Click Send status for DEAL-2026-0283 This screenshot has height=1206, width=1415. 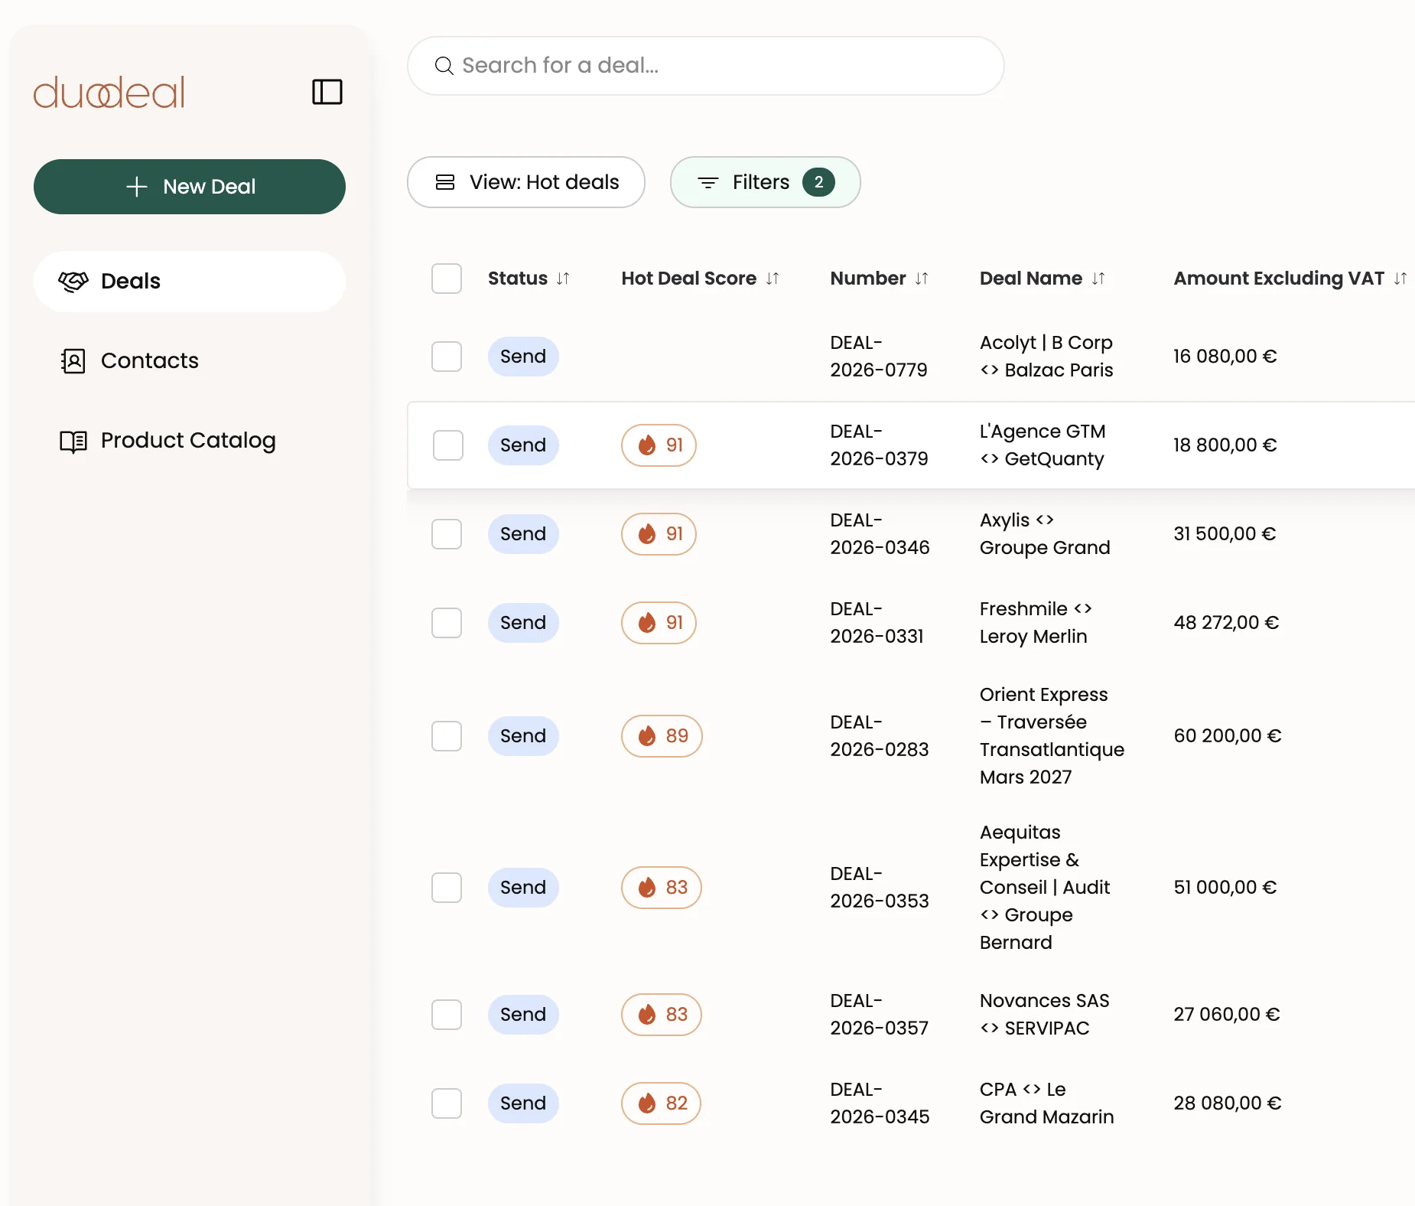pyautogui.click(x=523, y=736)
